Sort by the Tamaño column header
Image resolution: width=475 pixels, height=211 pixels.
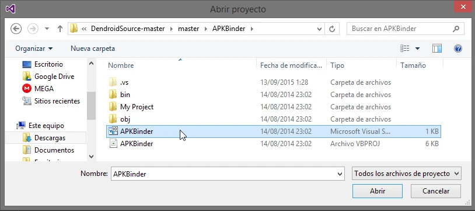(413, 65)
